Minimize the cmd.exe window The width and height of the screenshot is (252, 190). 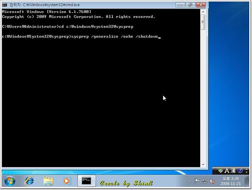point(180,5)
